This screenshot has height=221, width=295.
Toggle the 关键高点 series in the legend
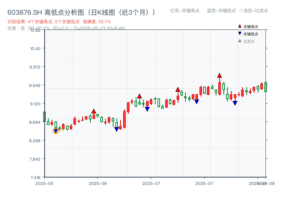247,26
